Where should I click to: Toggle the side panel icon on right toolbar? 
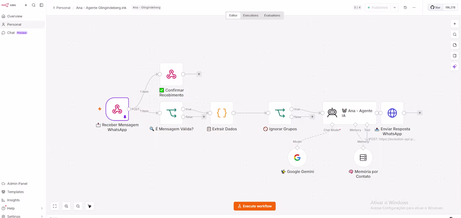click(455, 56)
